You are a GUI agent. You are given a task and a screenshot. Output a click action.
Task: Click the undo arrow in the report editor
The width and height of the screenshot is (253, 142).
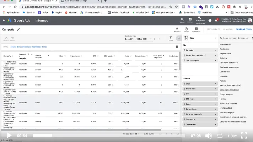click(6, 38)
